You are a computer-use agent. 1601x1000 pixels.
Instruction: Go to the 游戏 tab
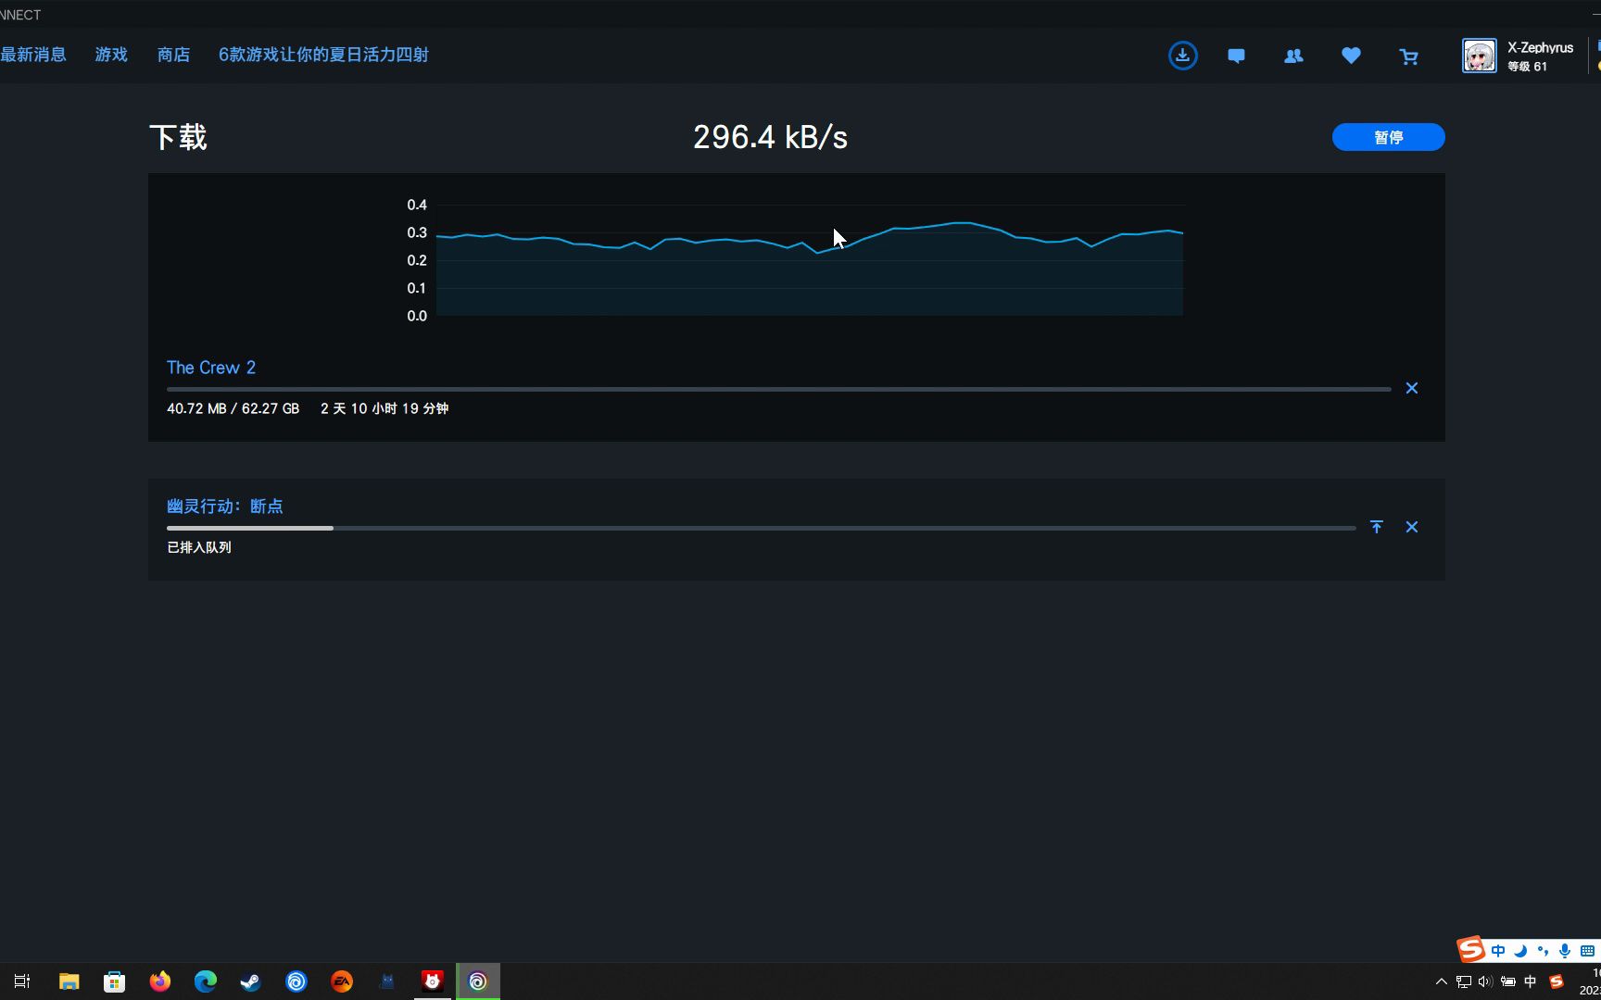pyautogui.click(x=111, y=55)
